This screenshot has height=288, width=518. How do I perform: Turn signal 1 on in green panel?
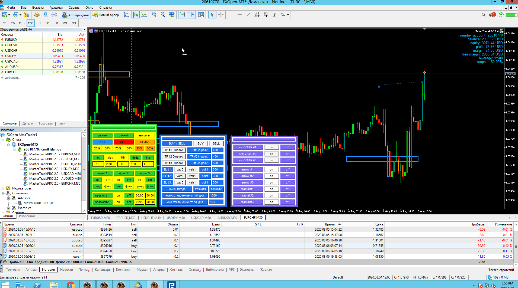[x=97, y=180]
